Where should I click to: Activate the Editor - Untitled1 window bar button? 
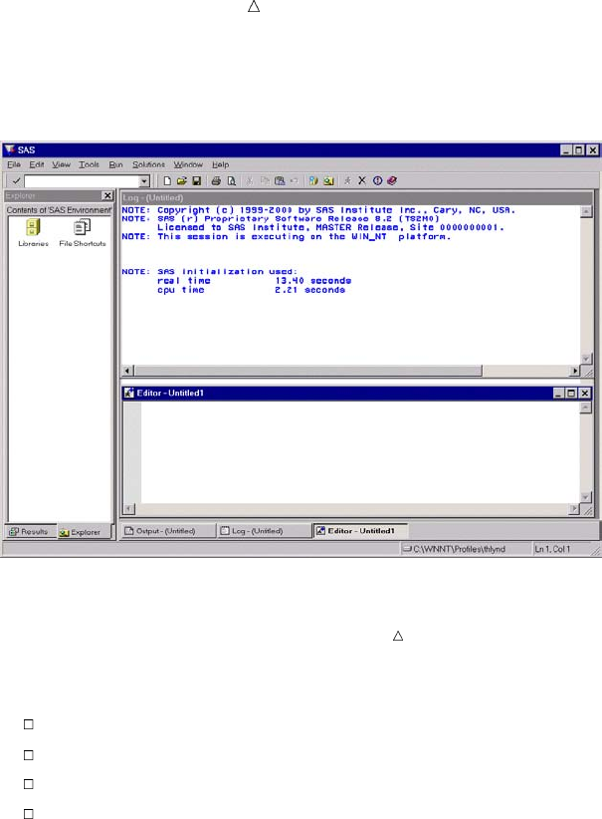360,531
